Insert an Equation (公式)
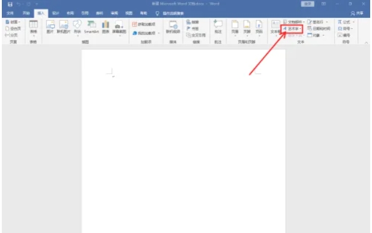The width and height of the screenshot is (372, 233). (x=346, y=22)
